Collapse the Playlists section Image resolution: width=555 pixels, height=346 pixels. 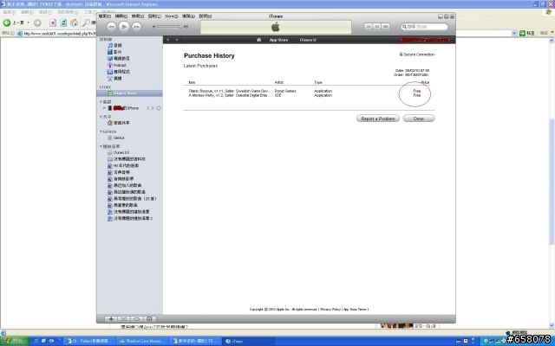pyautogui.click(x=101, y=146)
